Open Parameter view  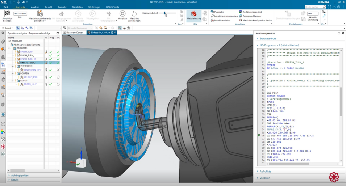click(217, 12)
